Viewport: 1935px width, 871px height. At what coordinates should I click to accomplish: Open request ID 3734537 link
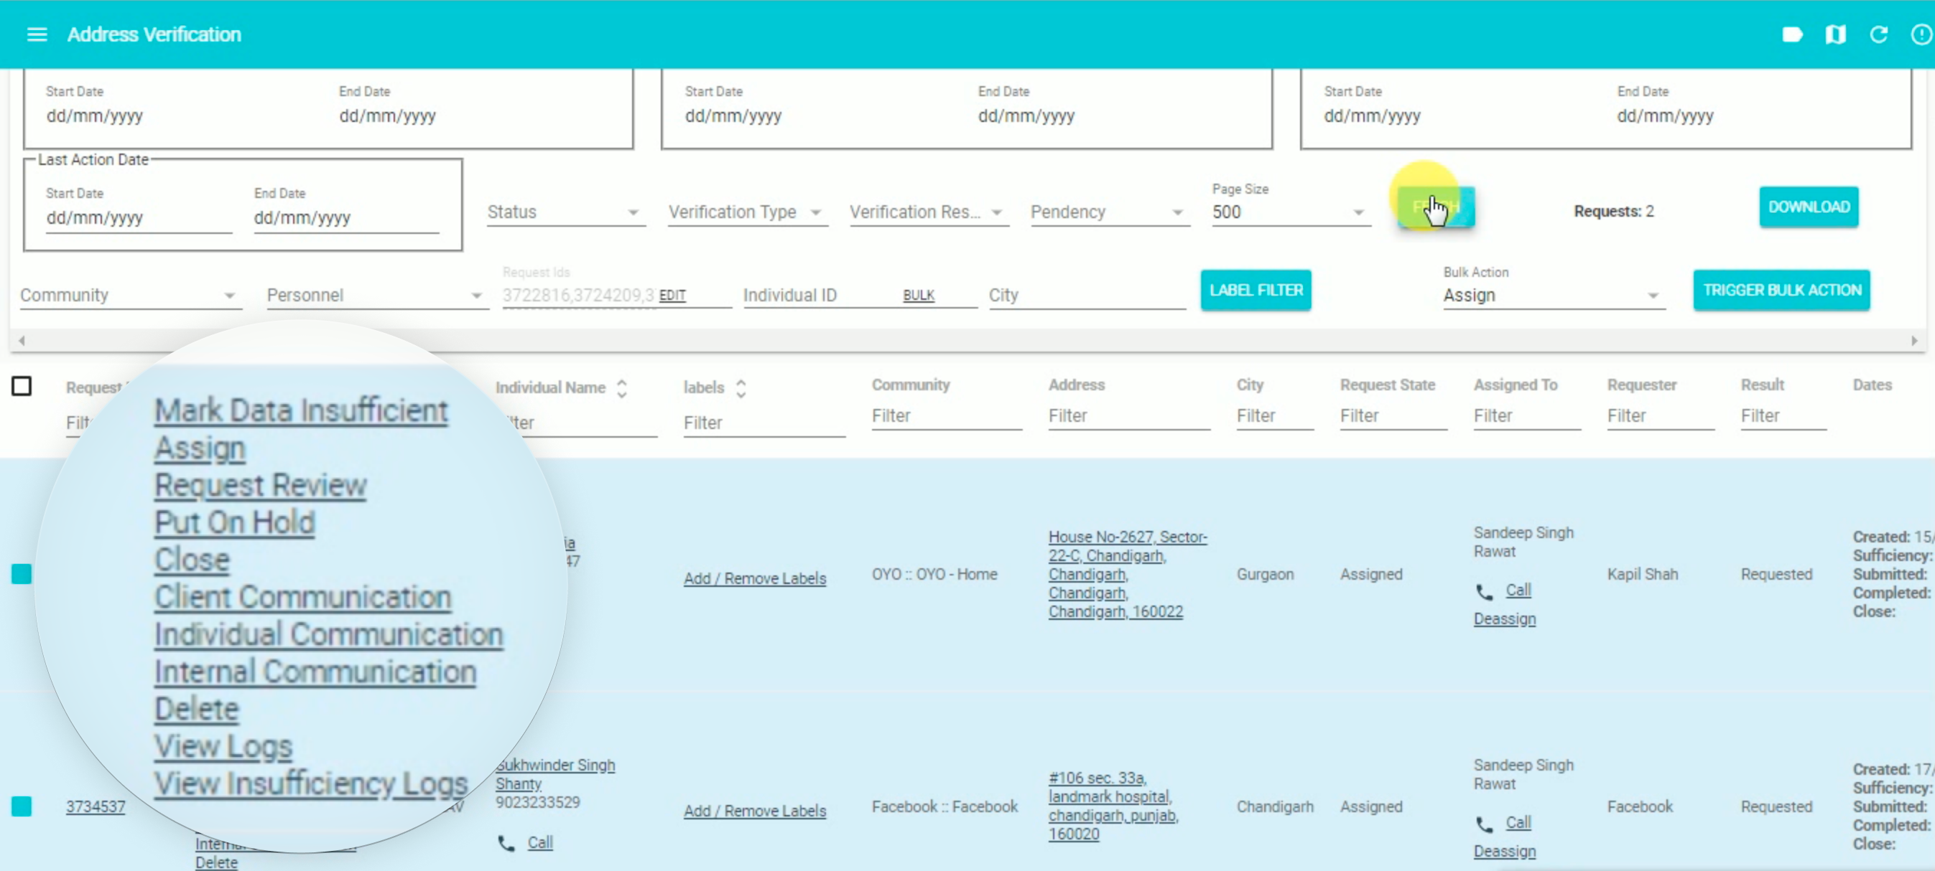tap(96, 806)
